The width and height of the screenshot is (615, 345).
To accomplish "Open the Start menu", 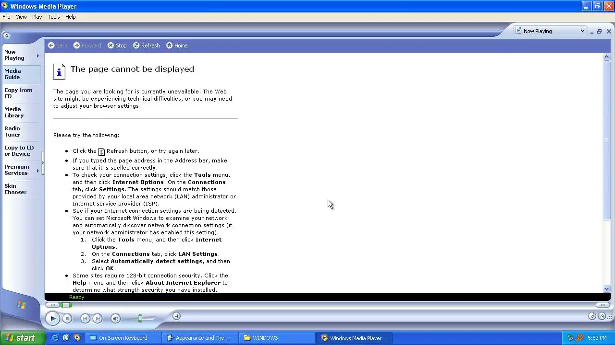I will [x=23, y=338].
